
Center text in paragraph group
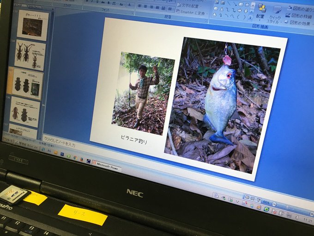point(145,6)
